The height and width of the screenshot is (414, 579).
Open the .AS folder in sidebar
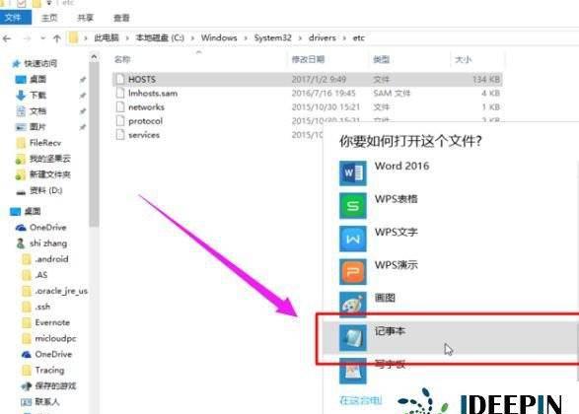tap(41, 275)
